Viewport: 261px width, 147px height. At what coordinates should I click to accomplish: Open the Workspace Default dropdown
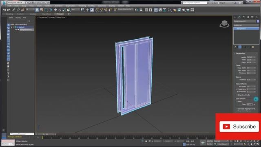(16, 3)
